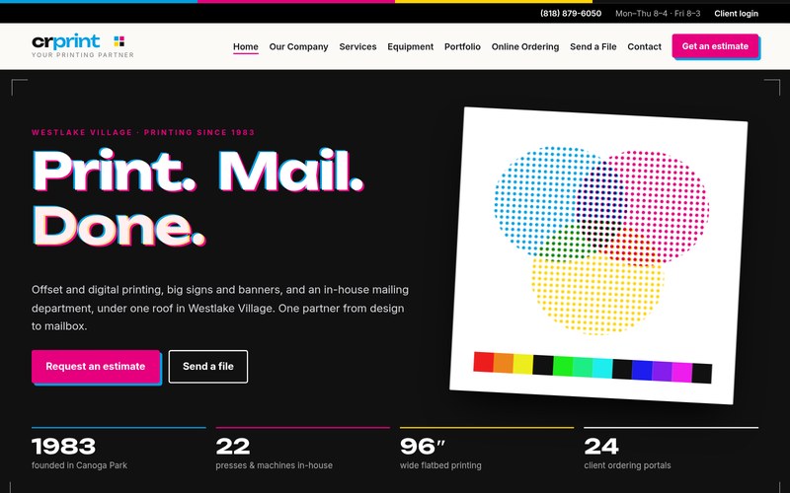790x493 pixels.
Task: Open the Portfolio page
Action: pyautogui.click(x=462, y=46)
